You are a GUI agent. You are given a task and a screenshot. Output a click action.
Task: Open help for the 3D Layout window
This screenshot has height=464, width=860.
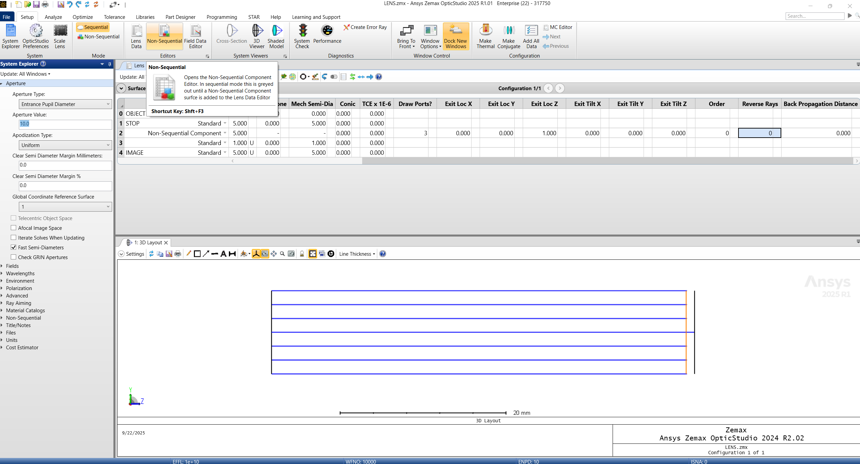(x=383, y=254)
